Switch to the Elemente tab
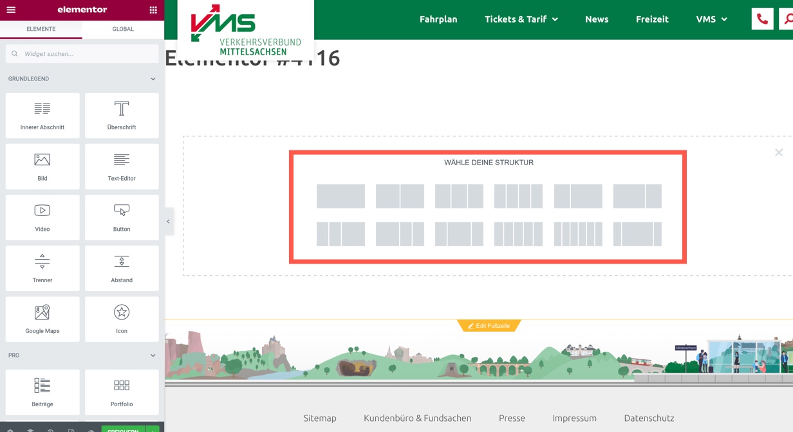This screenshot has width=793, height=432. pos(41,29)
